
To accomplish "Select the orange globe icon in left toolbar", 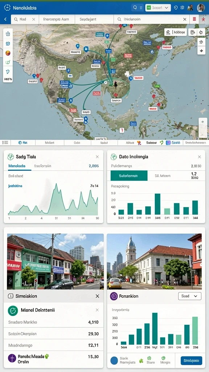I will [8, 53].
